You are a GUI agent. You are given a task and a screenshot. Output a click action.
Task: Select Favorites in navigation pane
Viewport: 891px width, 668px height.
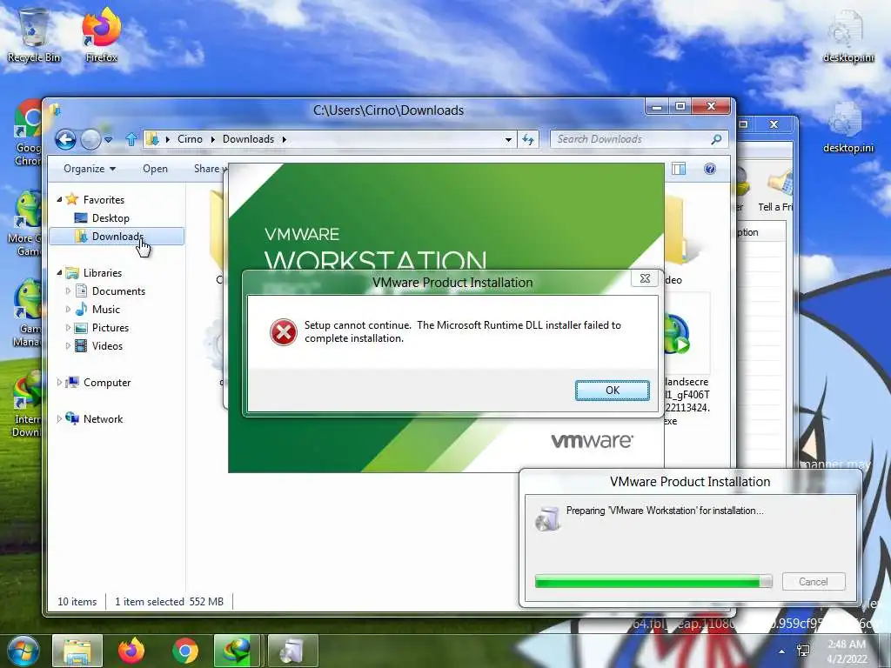pyautogui.click(x=104, y=200)
